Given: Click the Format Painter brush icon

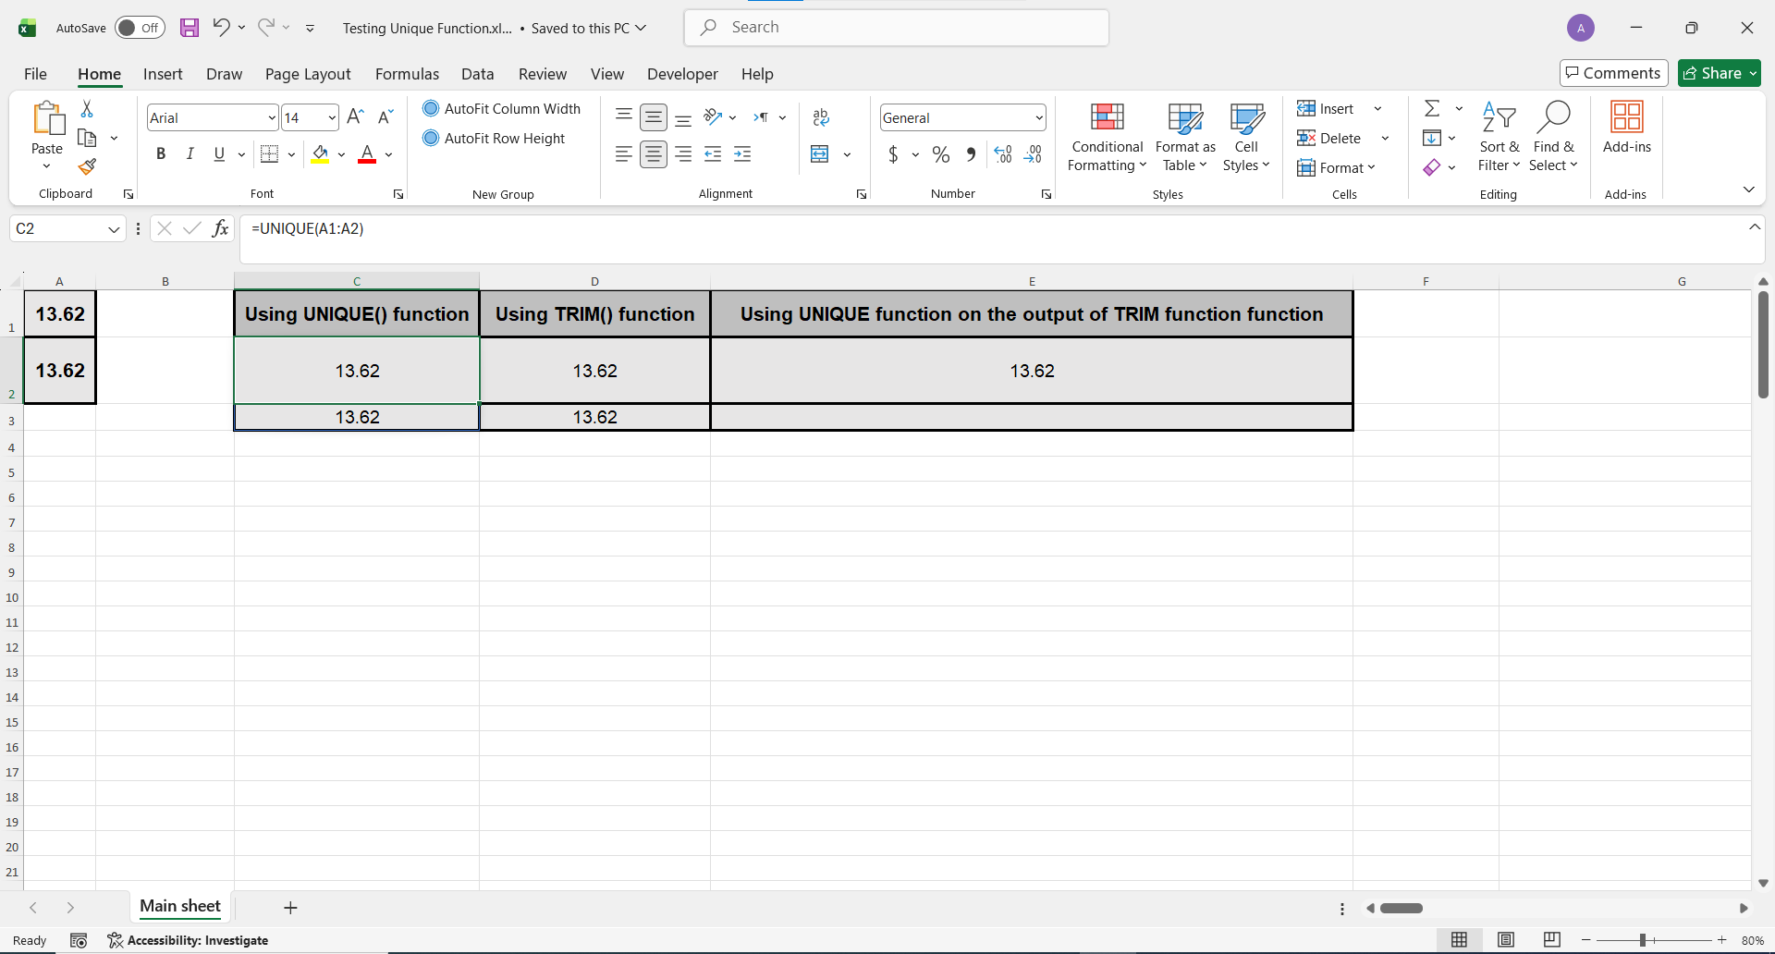Looking at the screenshot, I should pos(87,166).
